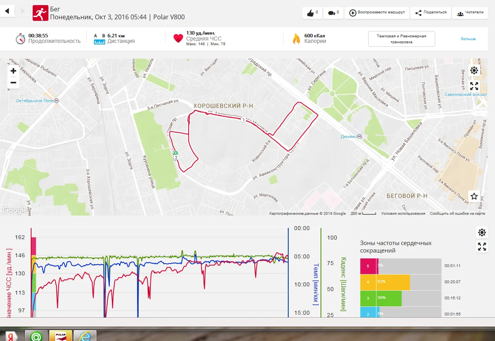495x341 pixels.
Task: Open the Polar app in taskbar
Action: (60, 335)
